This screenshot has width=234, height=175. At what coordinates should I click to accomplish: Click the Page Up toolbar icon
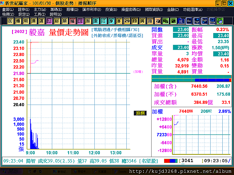pos(197,21)
